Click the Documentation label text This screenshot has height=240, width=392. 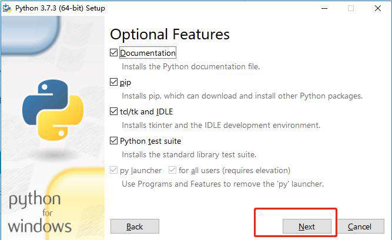tap(148, 53)
